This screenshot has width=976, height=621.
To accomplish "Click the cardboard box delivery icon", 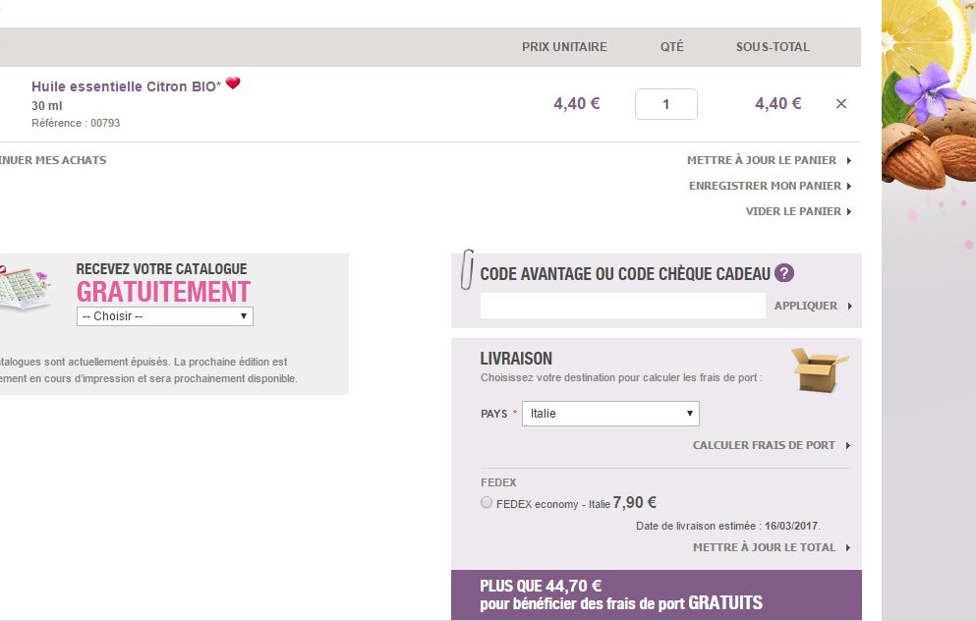I will 819,369.
